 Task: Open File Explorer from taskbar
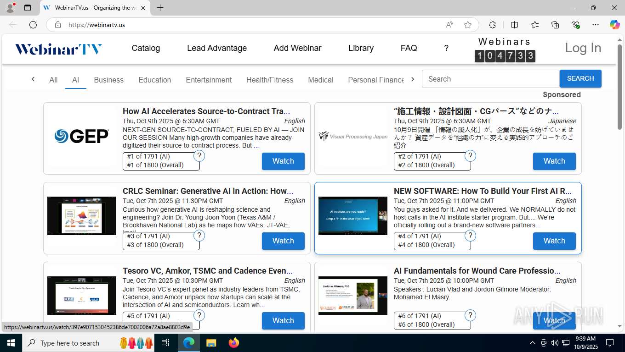(x=211, y=343)
